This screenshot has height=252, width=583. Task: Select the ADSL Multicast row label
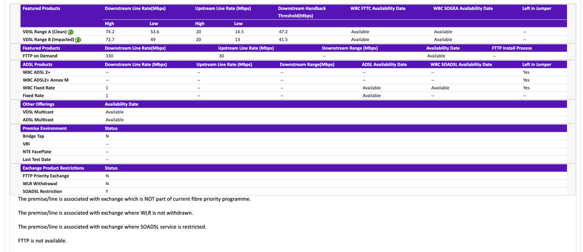(x=37, y=120)
